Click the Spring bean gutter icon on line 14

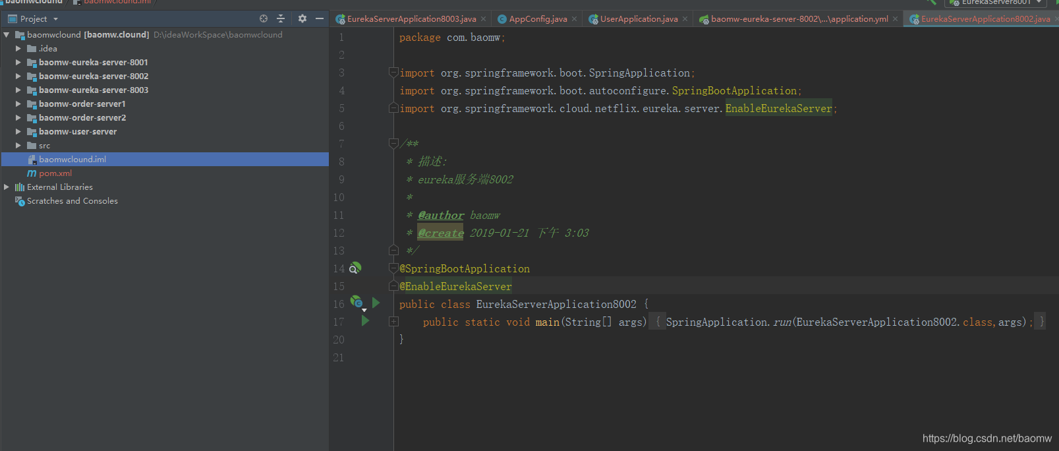tap(355, 268)
